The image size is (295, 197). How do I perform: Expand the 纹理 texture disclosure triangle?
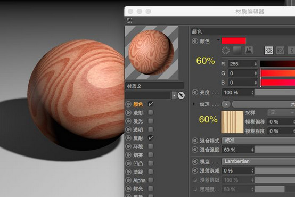click(x=194, y=104)
